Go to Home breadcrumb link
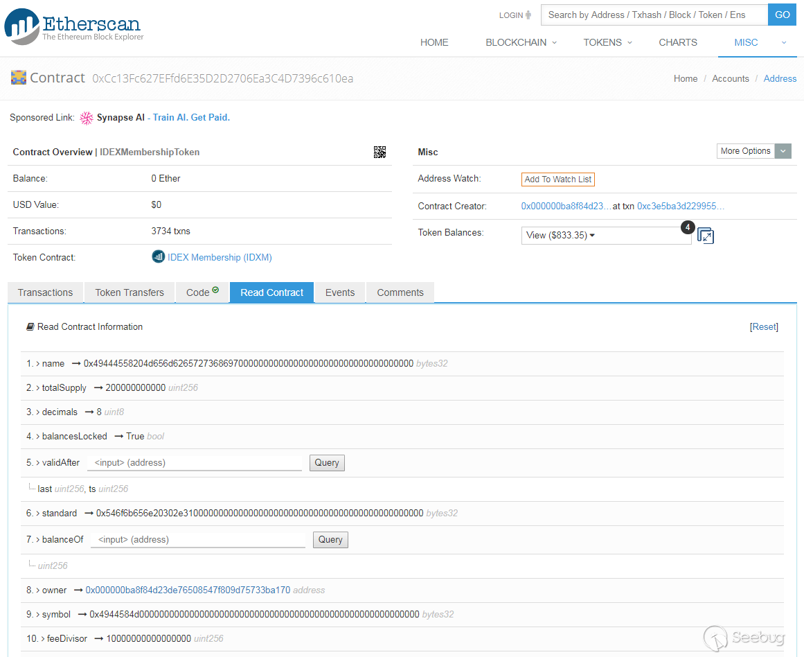Image resolution: width=804 pixels, height=657 pixels. tap(686, 78)
